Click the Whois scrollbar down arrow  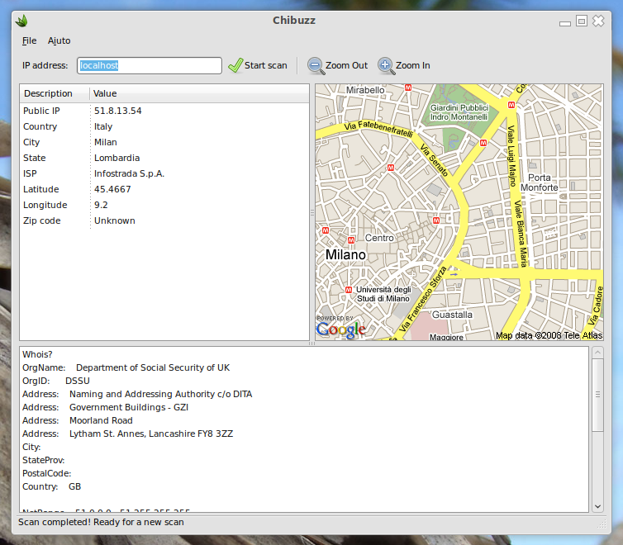coord(597,506)
